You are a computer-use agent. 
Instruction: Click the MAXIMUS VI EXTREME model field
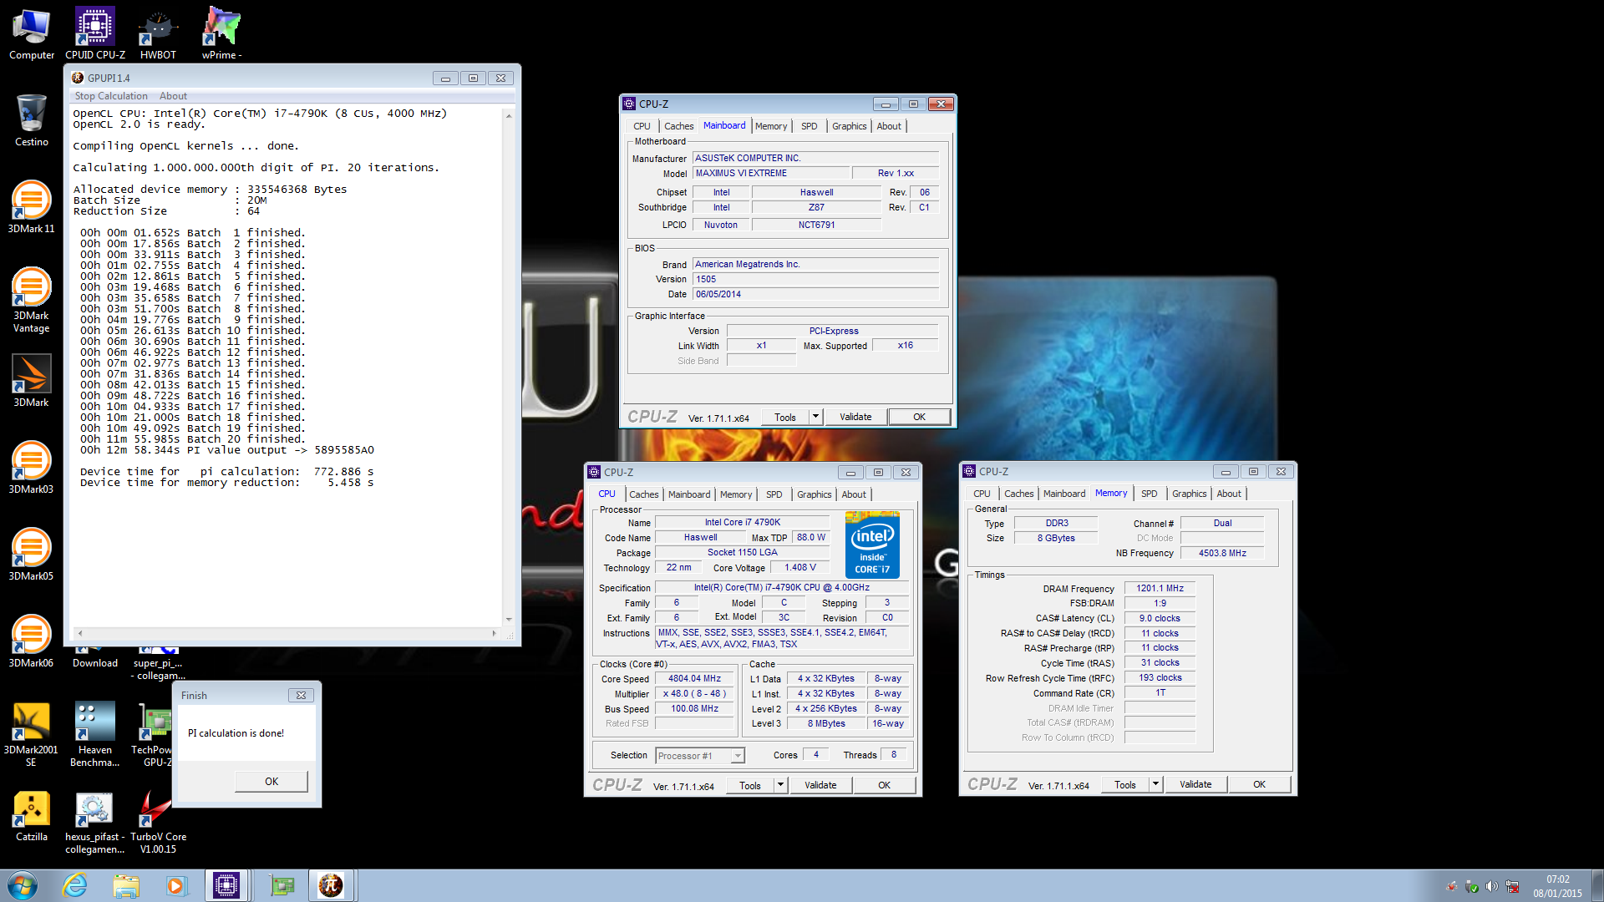771,173
